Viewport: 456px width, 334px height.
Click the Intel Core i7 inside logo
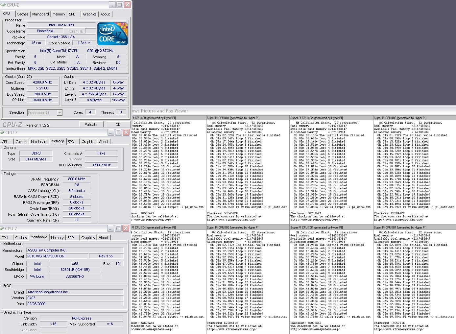pos(112,34)
